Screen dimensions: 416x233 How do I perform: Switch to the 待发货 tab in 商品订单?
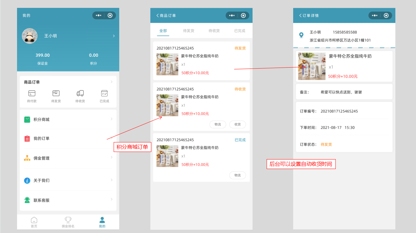pyautogui.click(x=188, y=31)
